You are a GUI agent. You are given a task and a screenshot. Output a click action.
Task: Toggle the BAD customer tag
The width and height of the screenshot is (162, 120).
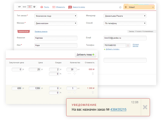click(x=24, y=7)
